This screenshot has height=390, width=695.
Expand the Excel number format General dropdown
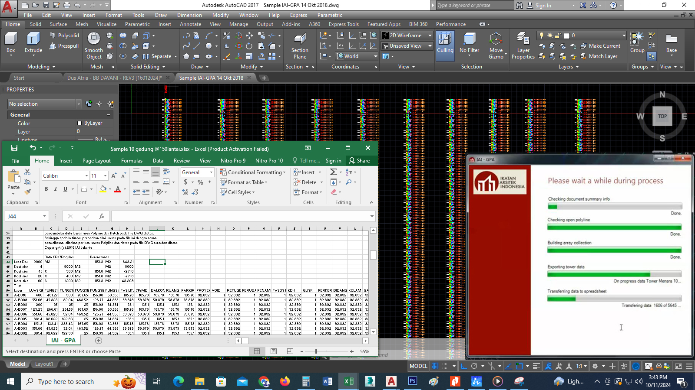(212, 172)
